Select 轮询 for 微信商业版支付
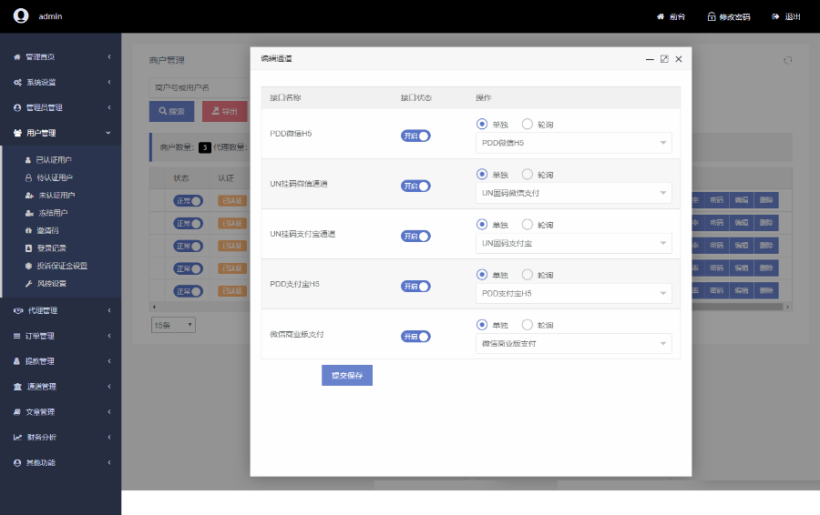The width and height of the screenshot is (820, 515). [x=528, y=324]
